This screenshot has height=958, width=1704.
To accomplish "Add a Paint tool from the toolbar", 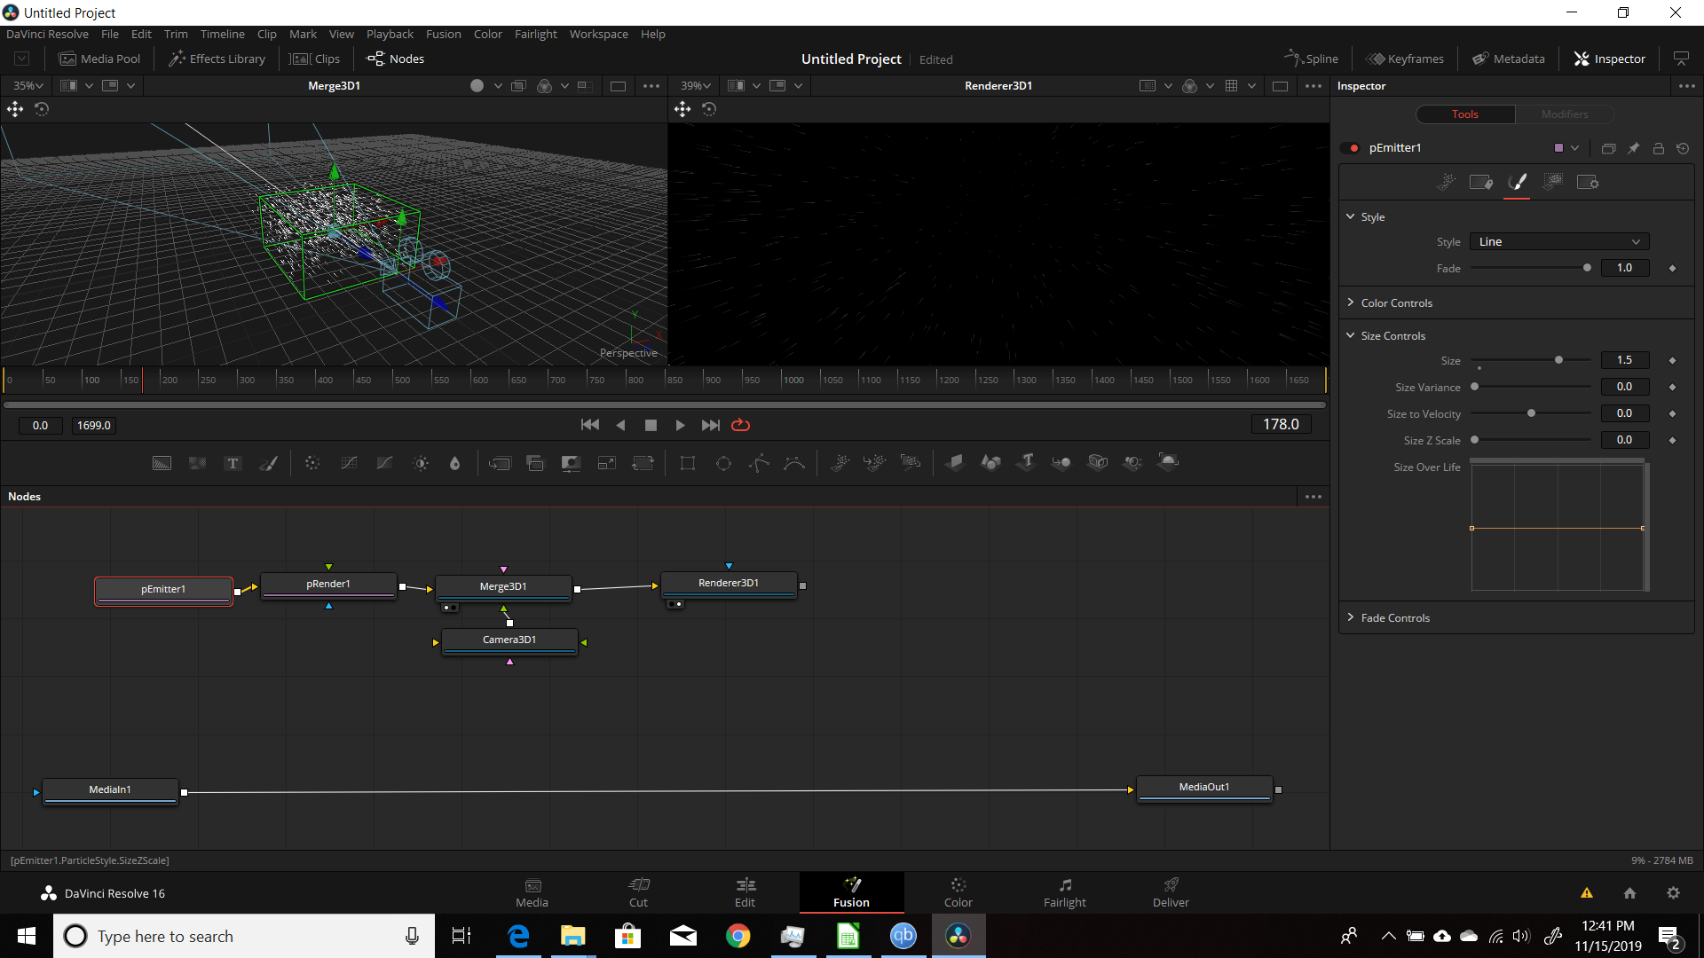I will (x=268, y=463).
